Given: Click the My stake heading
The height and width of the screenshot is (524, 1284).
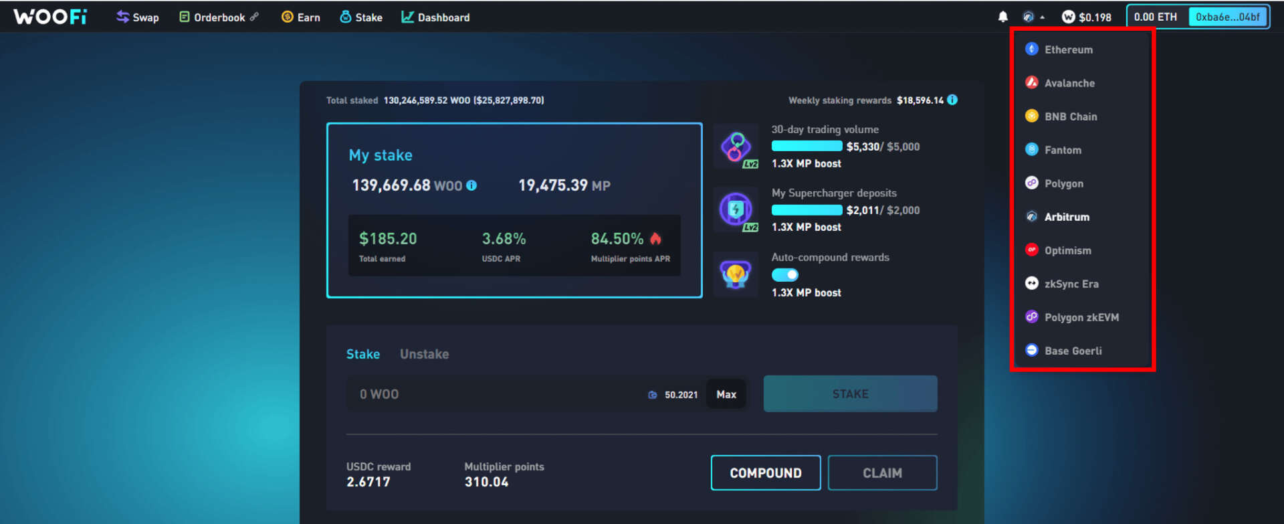Looking at the screenshot, I should [x=381, y=155].
